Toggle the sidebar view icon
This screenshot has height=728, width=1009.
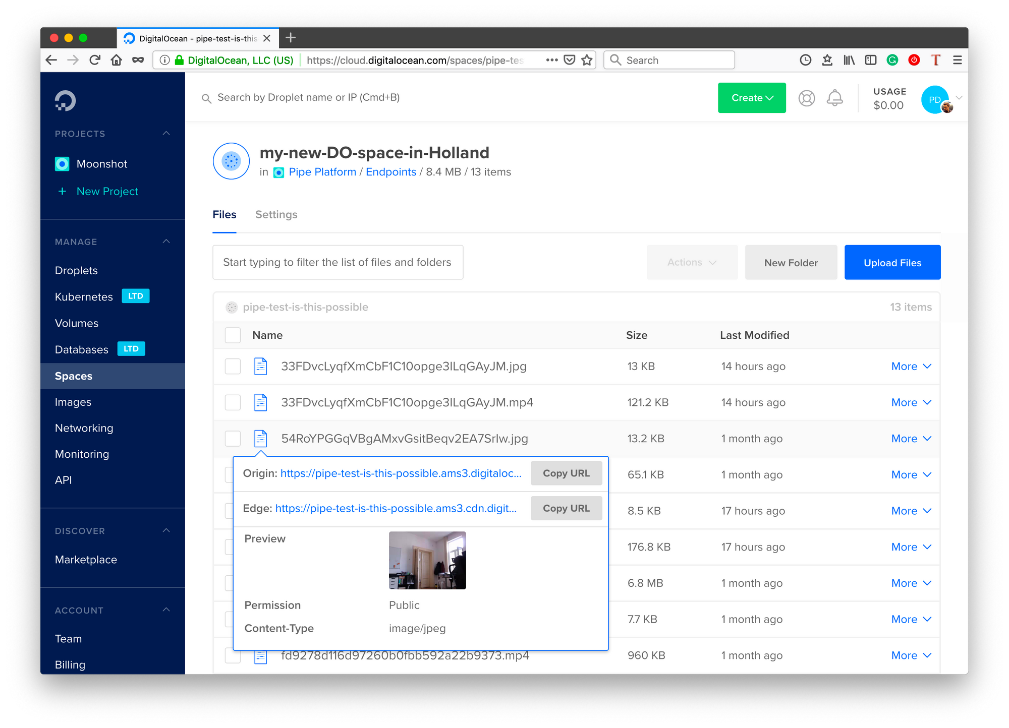pyautogui.click(x=871, y=60)
